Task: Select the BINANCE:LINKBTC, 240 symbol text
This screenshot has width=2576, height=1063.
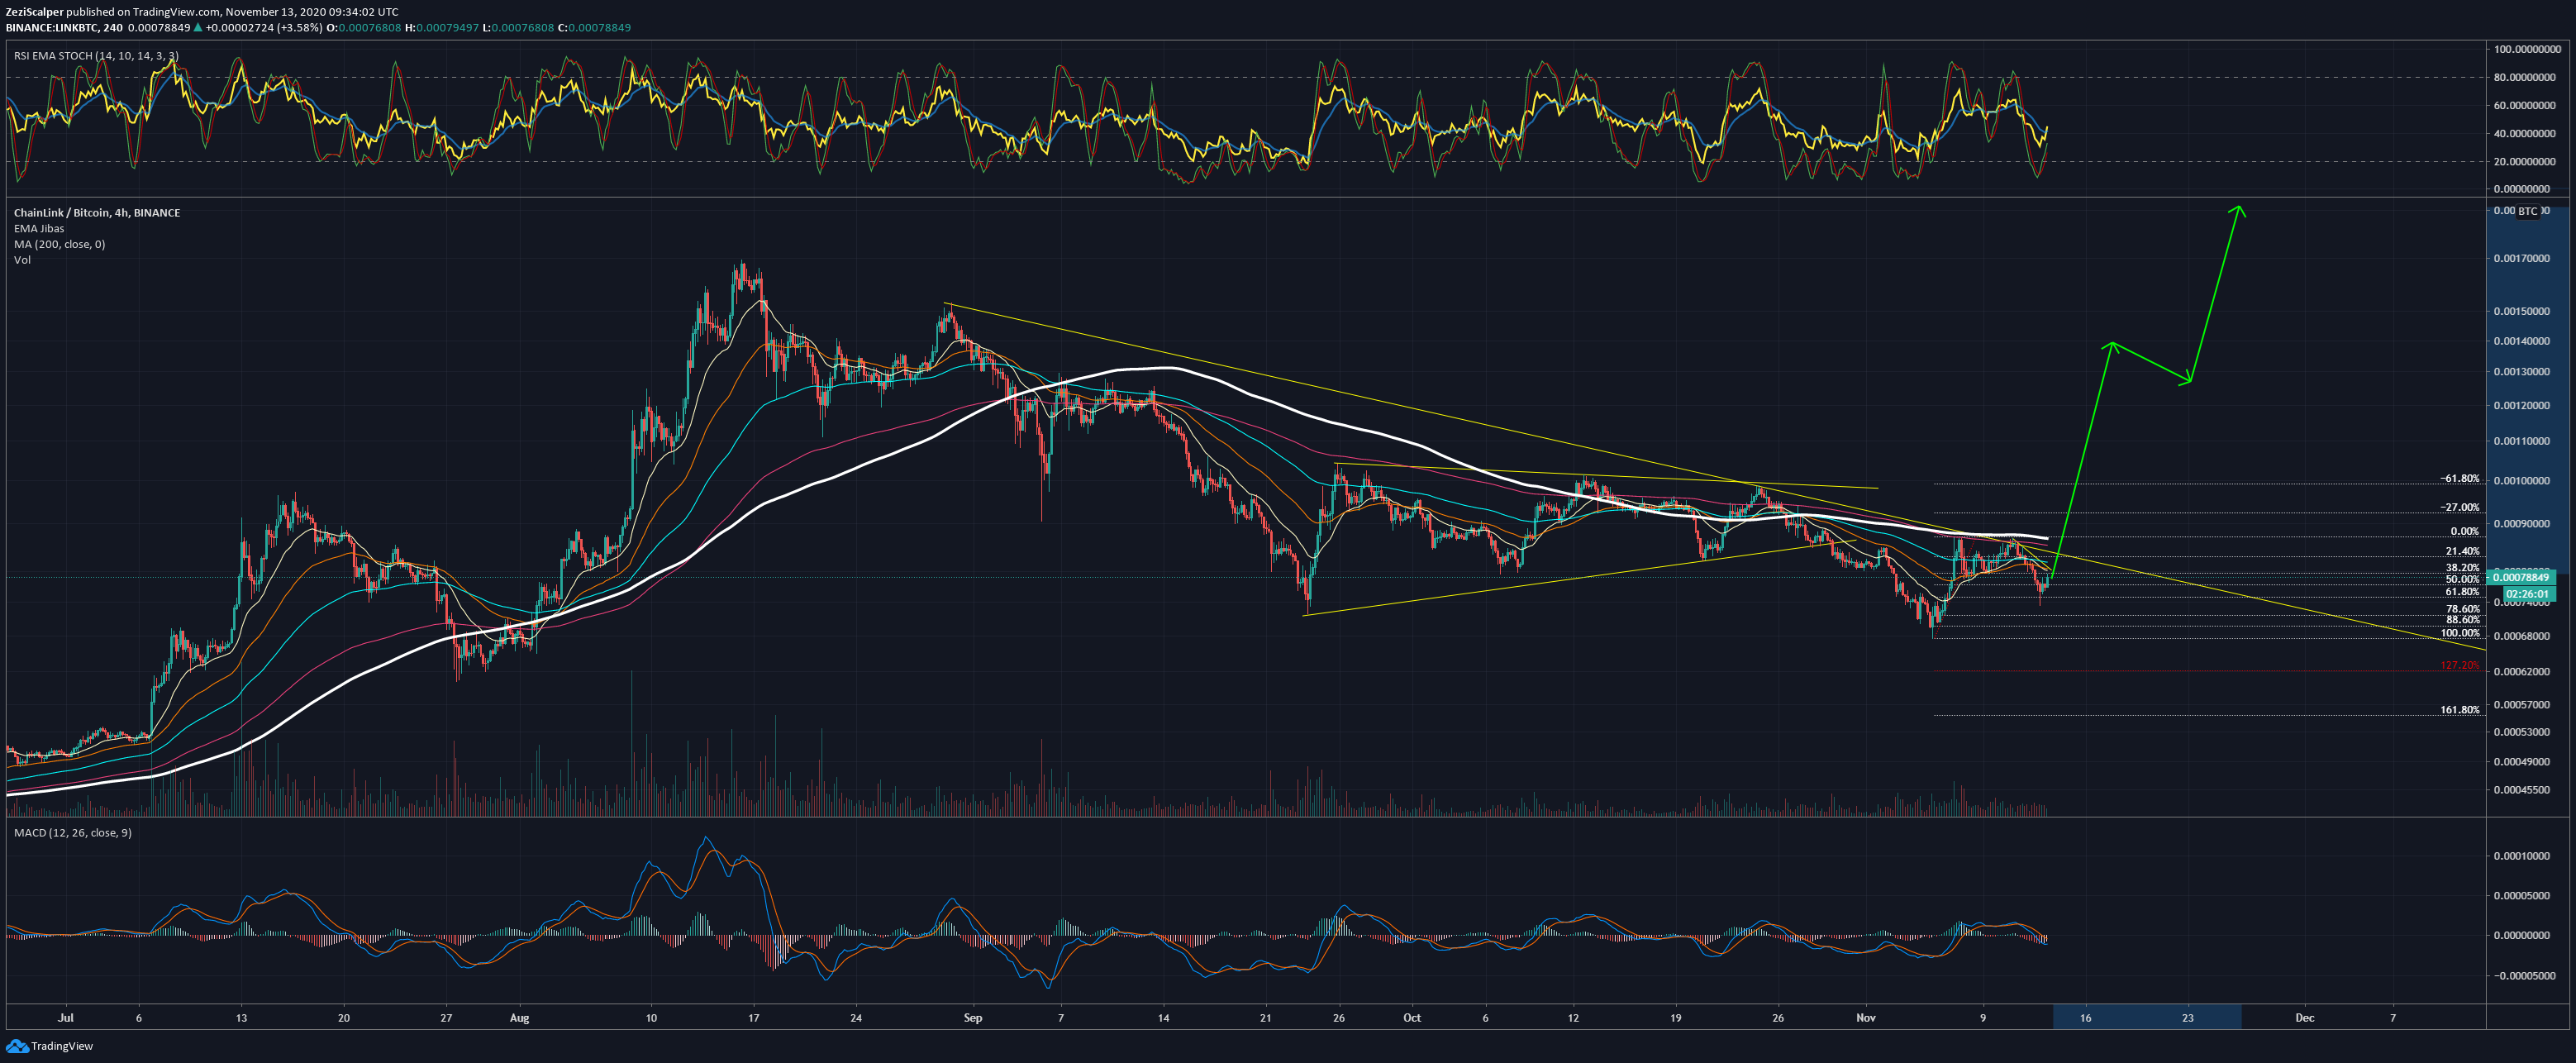Action: 64,28
